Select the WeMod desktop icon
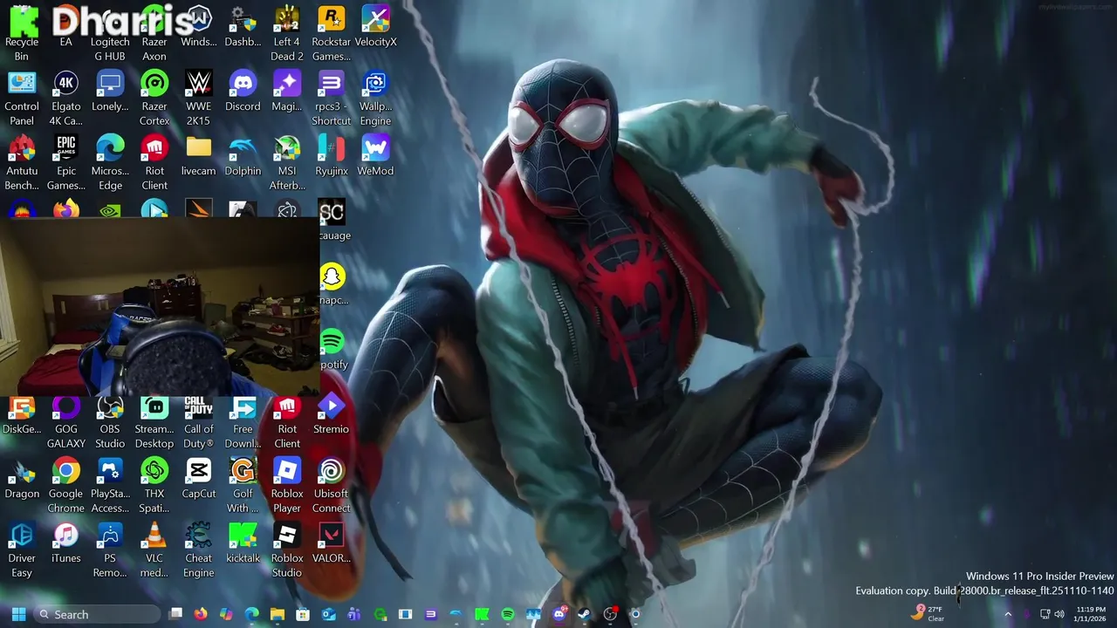Screen dimensions: 1117x628 pyautogui.click(x=375, y=155)
